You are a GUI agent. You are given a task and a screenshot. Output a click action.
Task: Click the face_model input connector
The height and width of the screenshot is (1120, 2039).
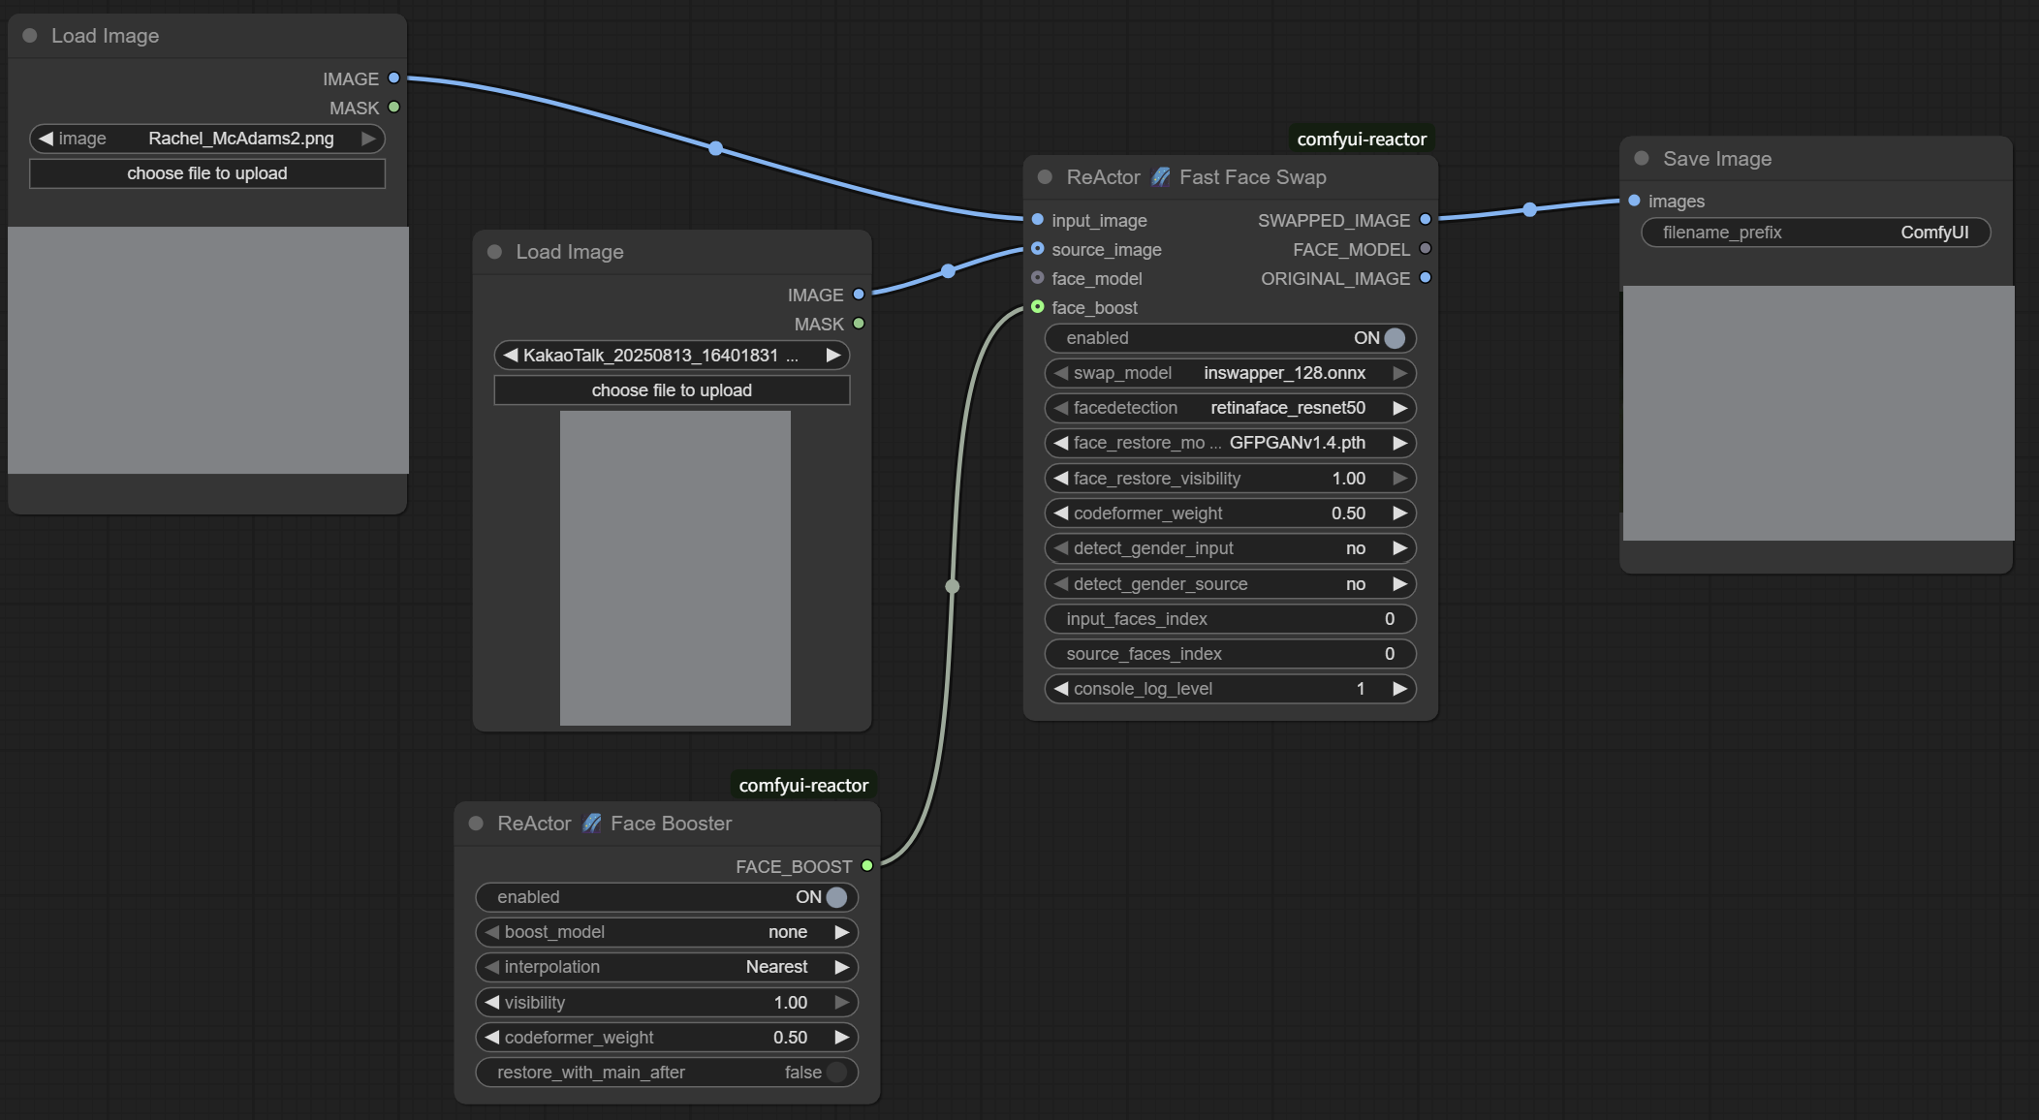(1038, 278)
